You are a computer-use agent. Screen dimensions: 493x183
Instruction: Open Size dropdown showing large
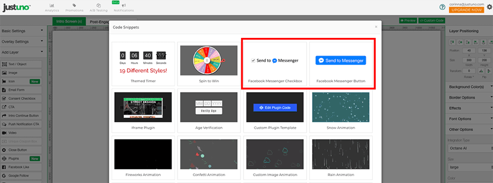click(470, 168)
